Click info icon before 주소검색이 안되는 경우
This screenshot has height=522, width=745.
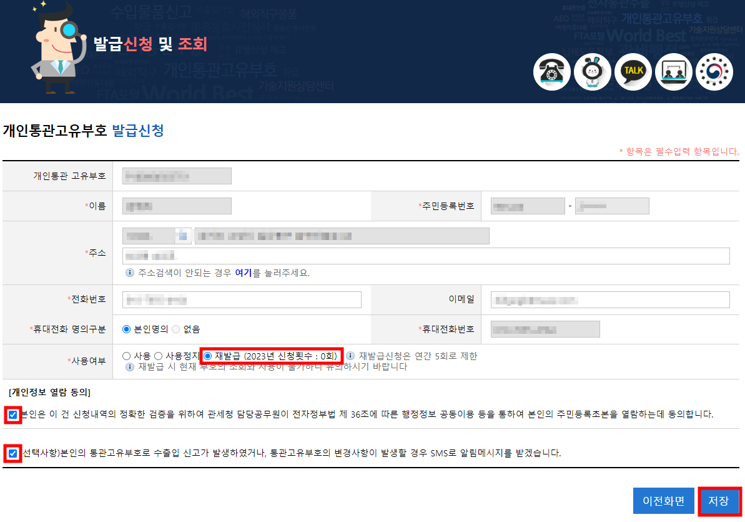[129, 273]
